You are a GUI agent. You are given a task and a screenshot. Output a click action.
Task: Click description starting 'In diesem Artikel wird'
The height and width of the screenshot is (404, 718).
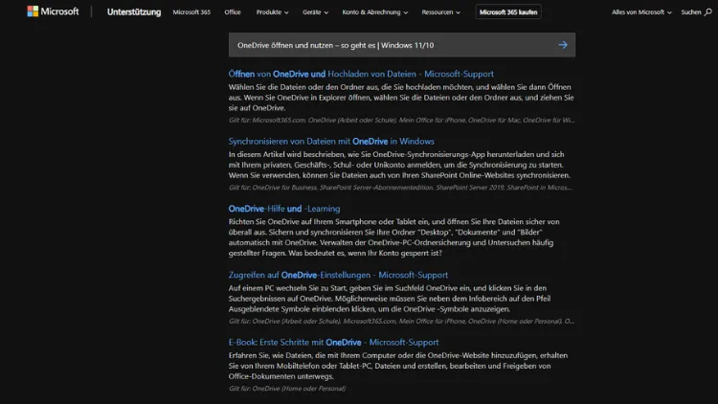(x=399, y=165)
